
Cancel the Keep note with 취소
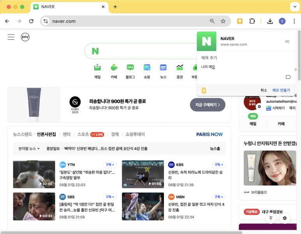pyautogui.click(x=264, y=90)
